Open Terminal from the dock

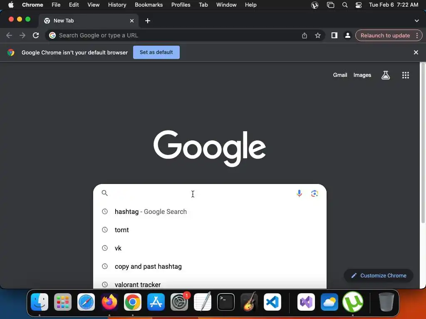coord(226,302)
